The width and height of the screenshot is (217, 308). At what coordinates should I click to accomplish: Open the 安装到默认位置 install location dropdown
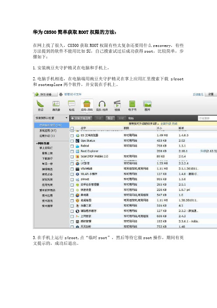click(52, 118)
